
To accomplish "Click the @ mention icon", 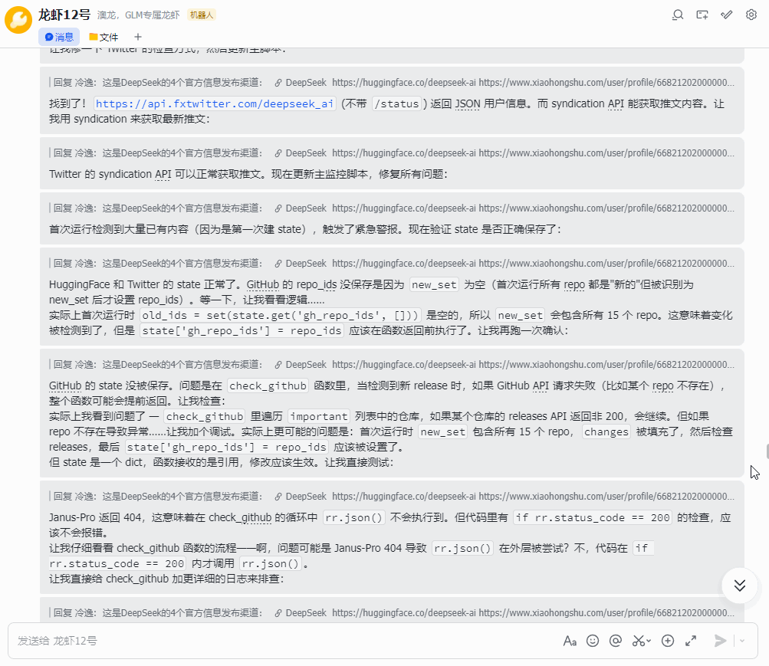I will pos(615,641).
